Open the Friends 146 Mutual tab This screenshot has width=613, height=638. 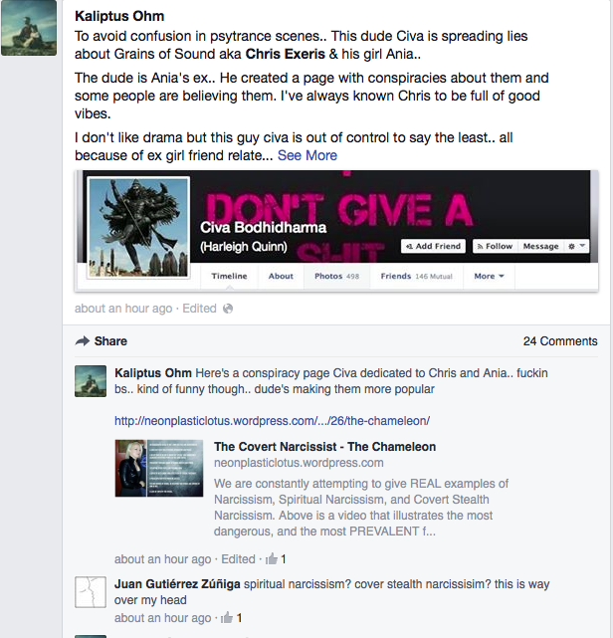click(x=417, y=277)
